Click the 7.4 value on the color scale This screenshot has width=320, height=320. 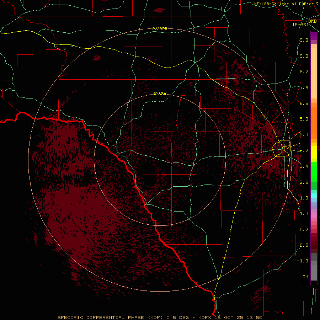click(304, 87)
